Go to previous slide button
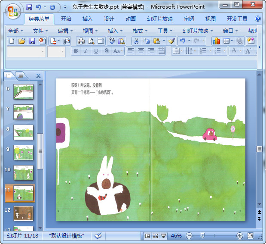The width and height of the screenshot is (266, 244). [259, 212]
